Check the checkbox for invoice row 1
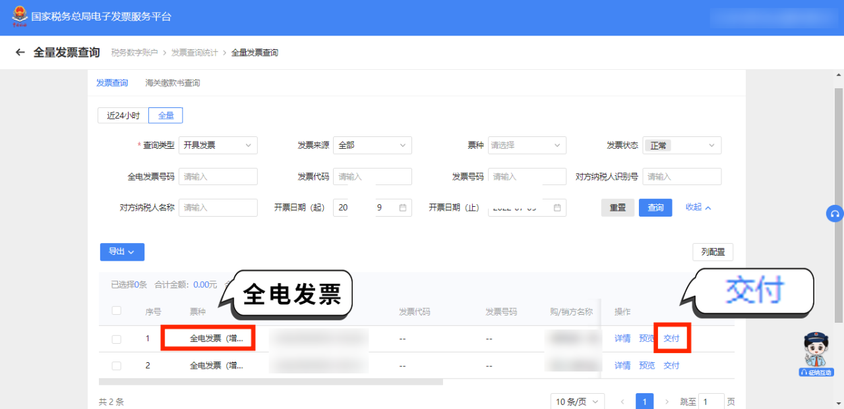 pos(117,339)
